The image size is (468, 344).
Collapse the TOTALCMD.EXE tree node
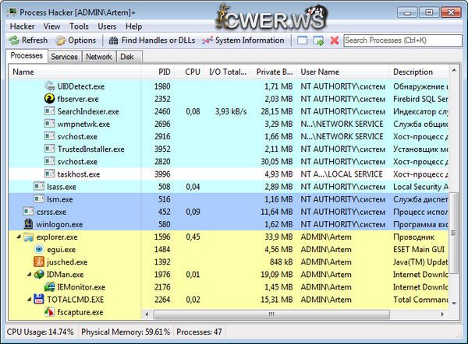[28, 300]
